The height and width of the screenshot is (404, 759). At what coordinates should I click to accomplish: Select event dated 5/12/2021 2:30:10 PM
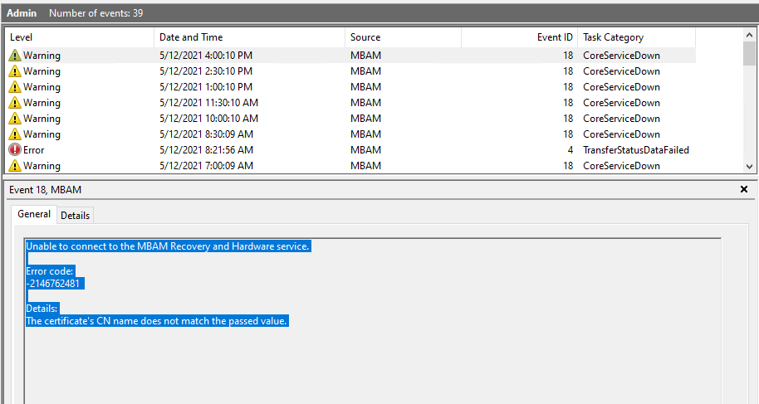(x=351, y=71)
